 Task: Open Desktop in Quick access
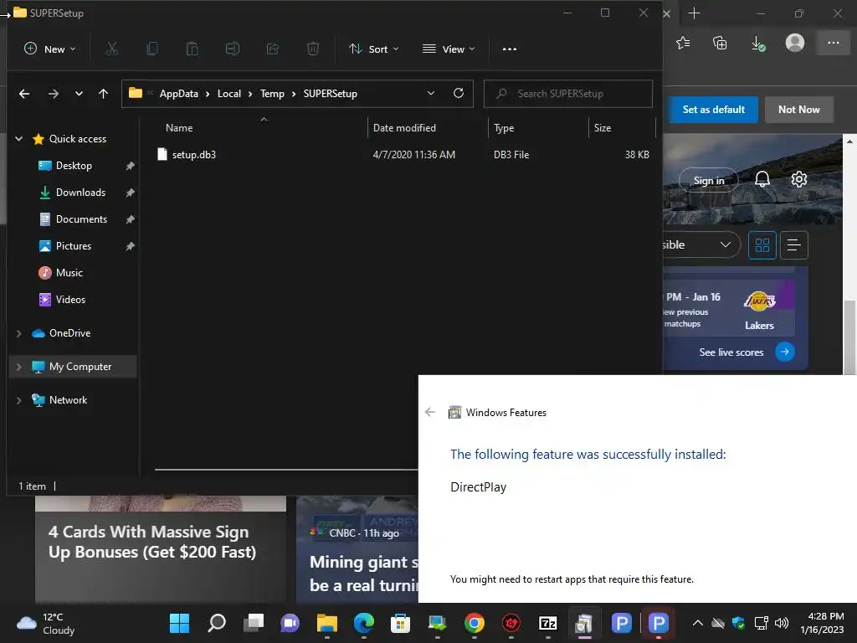[x=74, y=166]
